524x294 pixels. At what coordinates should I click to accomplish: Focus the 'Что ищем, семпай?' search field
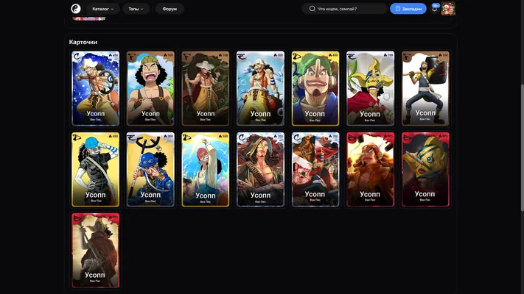pyautogui.click(x=345, y=9)
